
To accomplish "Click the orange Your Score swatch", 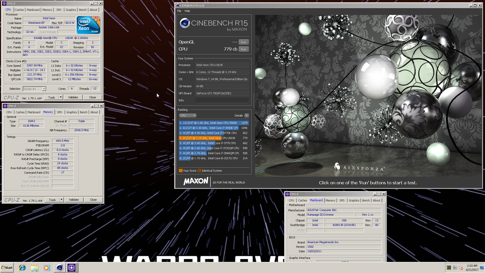I will coord(181,171).
